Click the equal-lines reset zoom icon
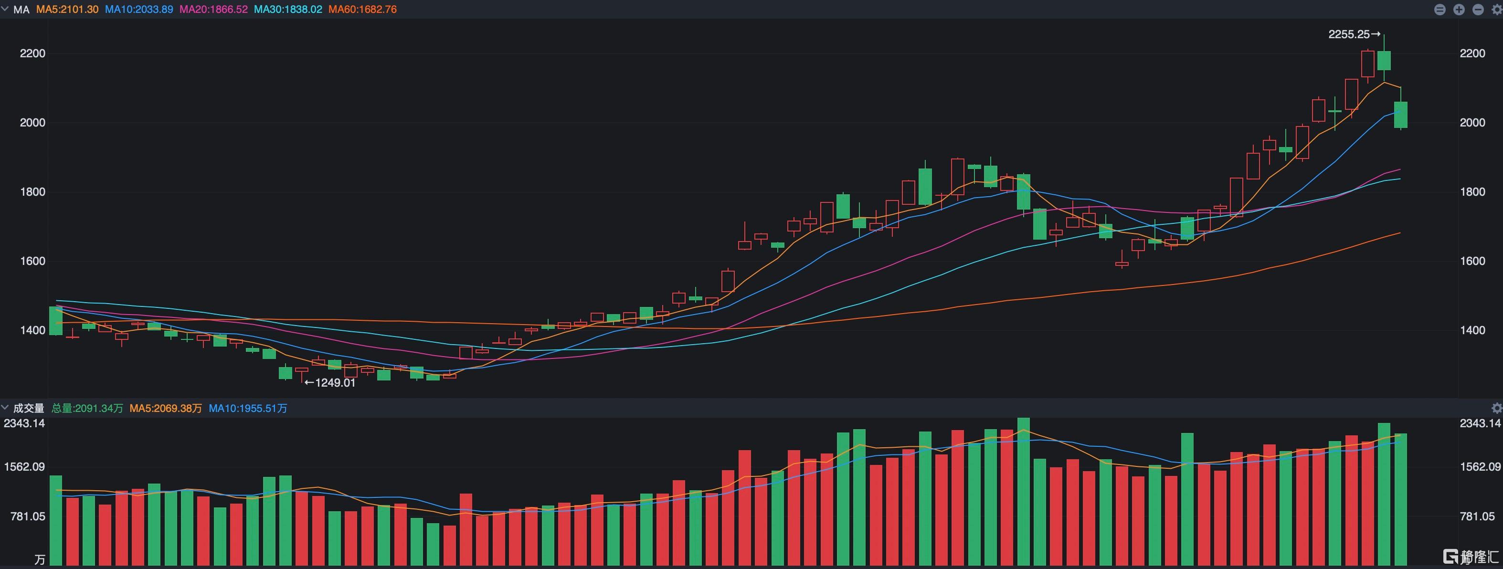 [1439, 10]
